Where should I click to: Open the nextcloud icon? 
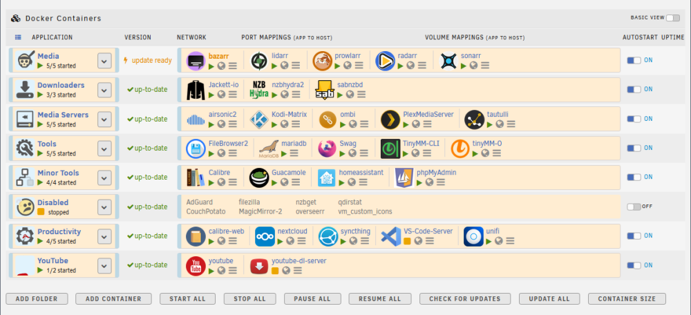265,236
